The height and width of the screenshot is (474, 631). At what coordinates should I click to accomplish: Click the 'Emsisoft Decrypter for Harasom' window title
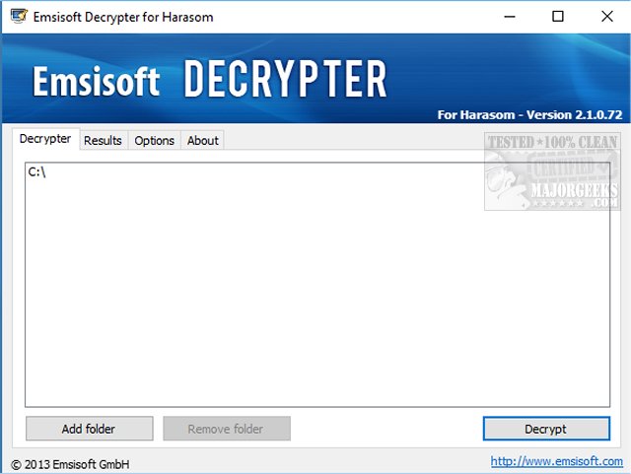pos(123,18)
